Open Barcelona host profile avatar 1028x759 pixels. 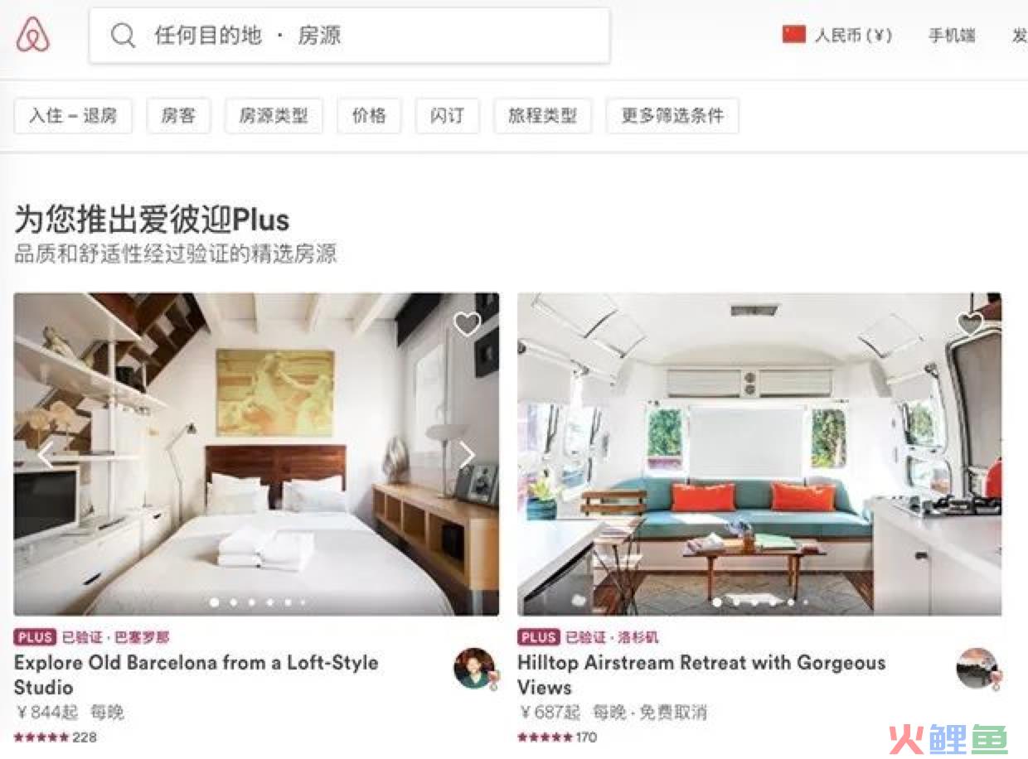click(475, 669)
